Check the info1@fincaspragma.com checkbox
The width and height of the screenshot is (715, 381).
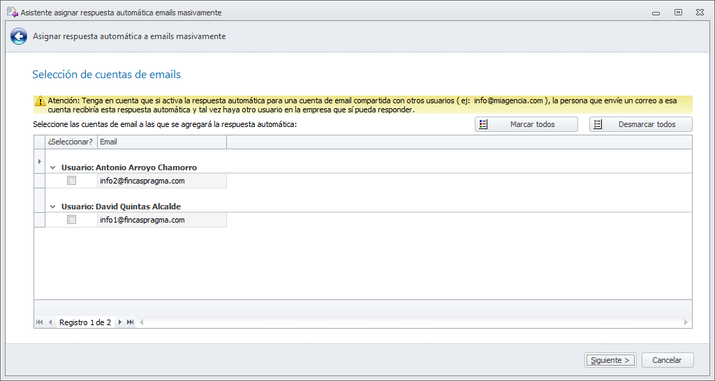(x=71, y=220)
